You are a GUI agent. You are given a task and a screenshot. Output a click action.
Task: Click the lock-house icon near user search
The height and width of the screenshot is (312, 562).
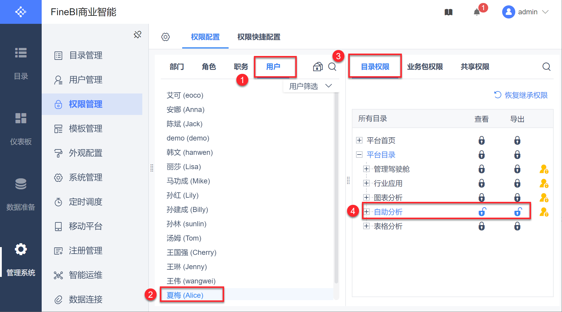[x=318, y=67]
